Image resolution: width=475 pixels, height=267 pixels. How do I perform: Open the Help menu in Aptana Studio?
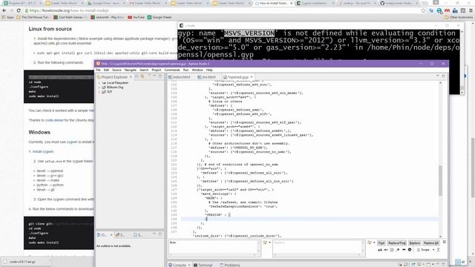click(x=209, y=70)
